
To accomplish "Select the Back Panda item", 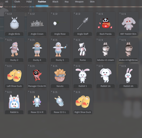I will [105, 23].
